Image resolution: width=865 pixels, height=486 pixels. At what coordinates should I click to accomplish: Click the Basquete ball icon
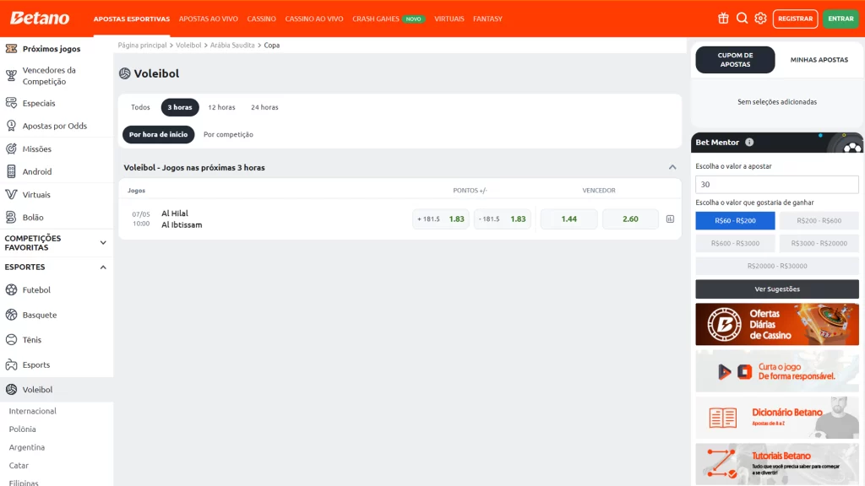coord(11,315)
